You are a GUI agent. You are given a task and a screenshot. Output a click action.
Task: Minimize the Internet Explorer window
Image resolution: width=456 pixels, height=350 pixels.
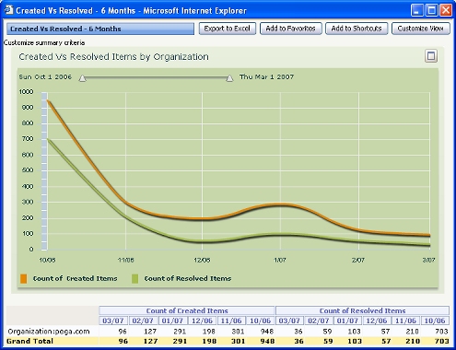click(416, 10)
